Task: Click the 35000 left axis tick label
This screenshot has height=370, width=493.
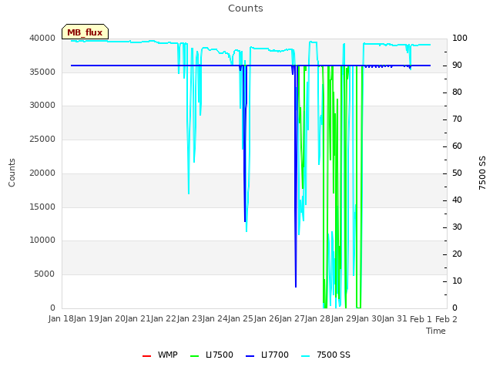Action: click(x=42, y=72)
